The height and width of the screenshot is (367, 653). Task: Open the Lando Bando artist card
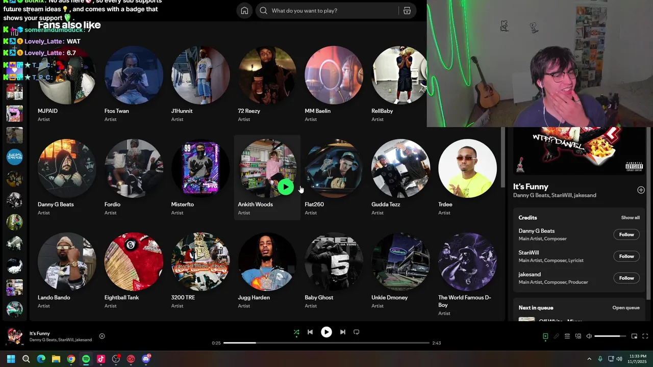pos(67,271)
